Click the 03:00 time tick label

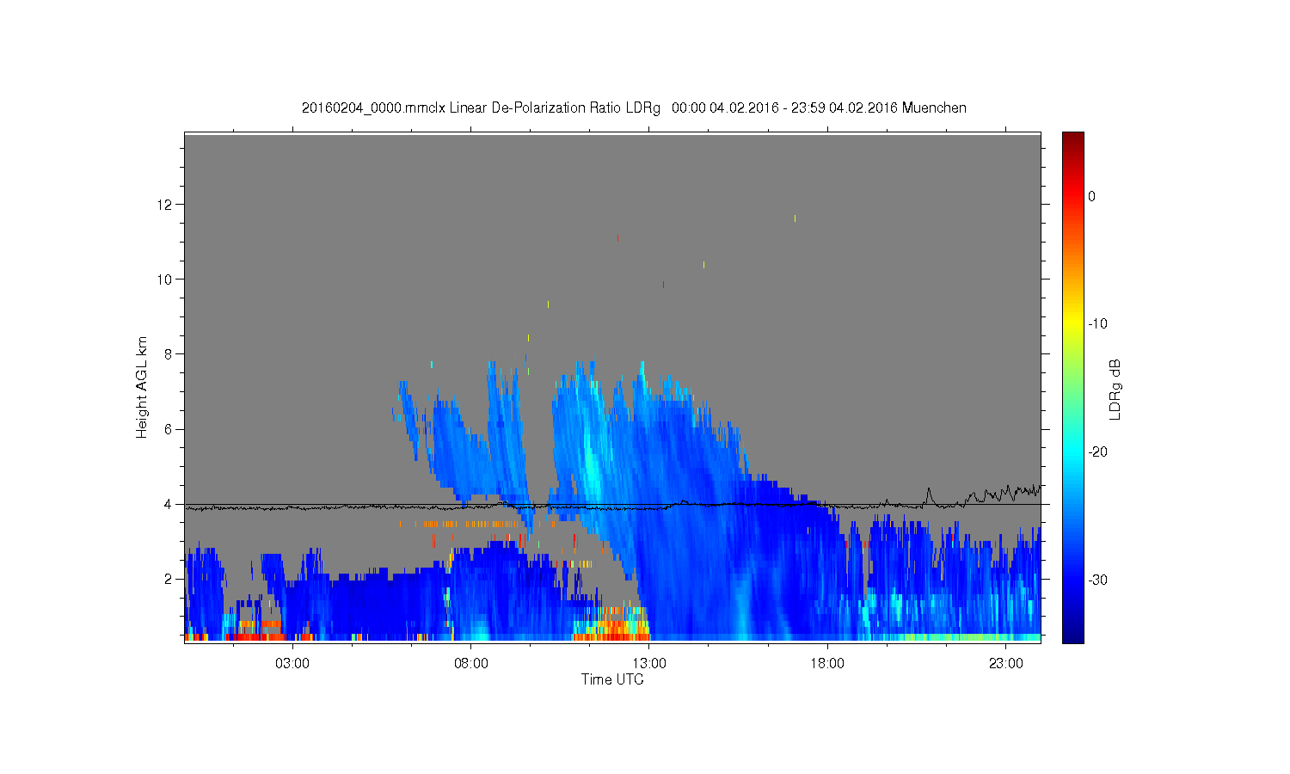[292, 664]
